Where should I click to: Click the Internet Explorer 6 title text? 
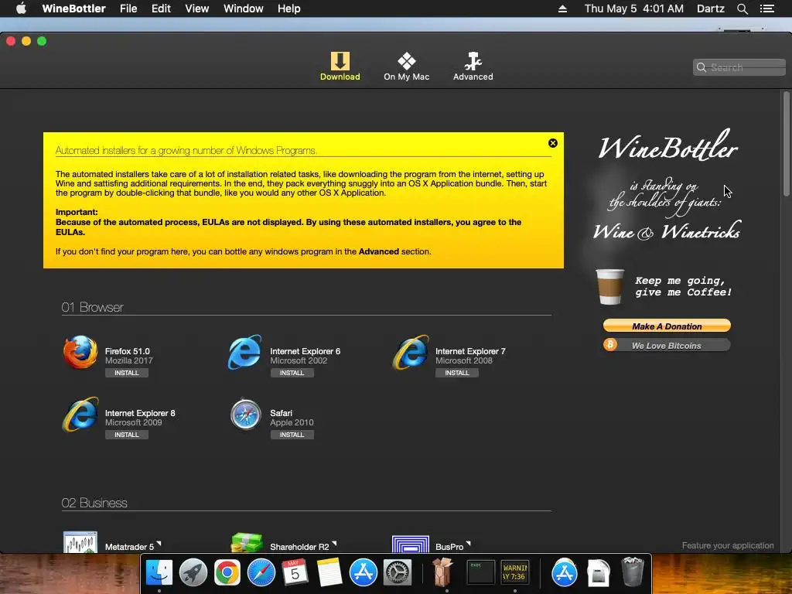coord(305,351)
